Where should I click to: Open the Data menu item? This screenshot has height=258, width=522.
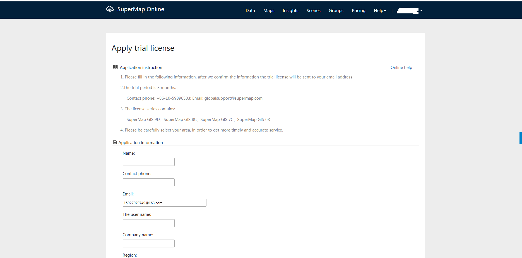point(250,11)
